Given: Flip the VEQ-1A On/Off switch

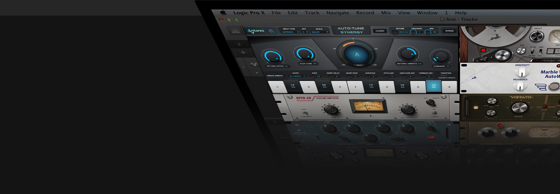Looking at the screenshot, I should pos(317,137).
